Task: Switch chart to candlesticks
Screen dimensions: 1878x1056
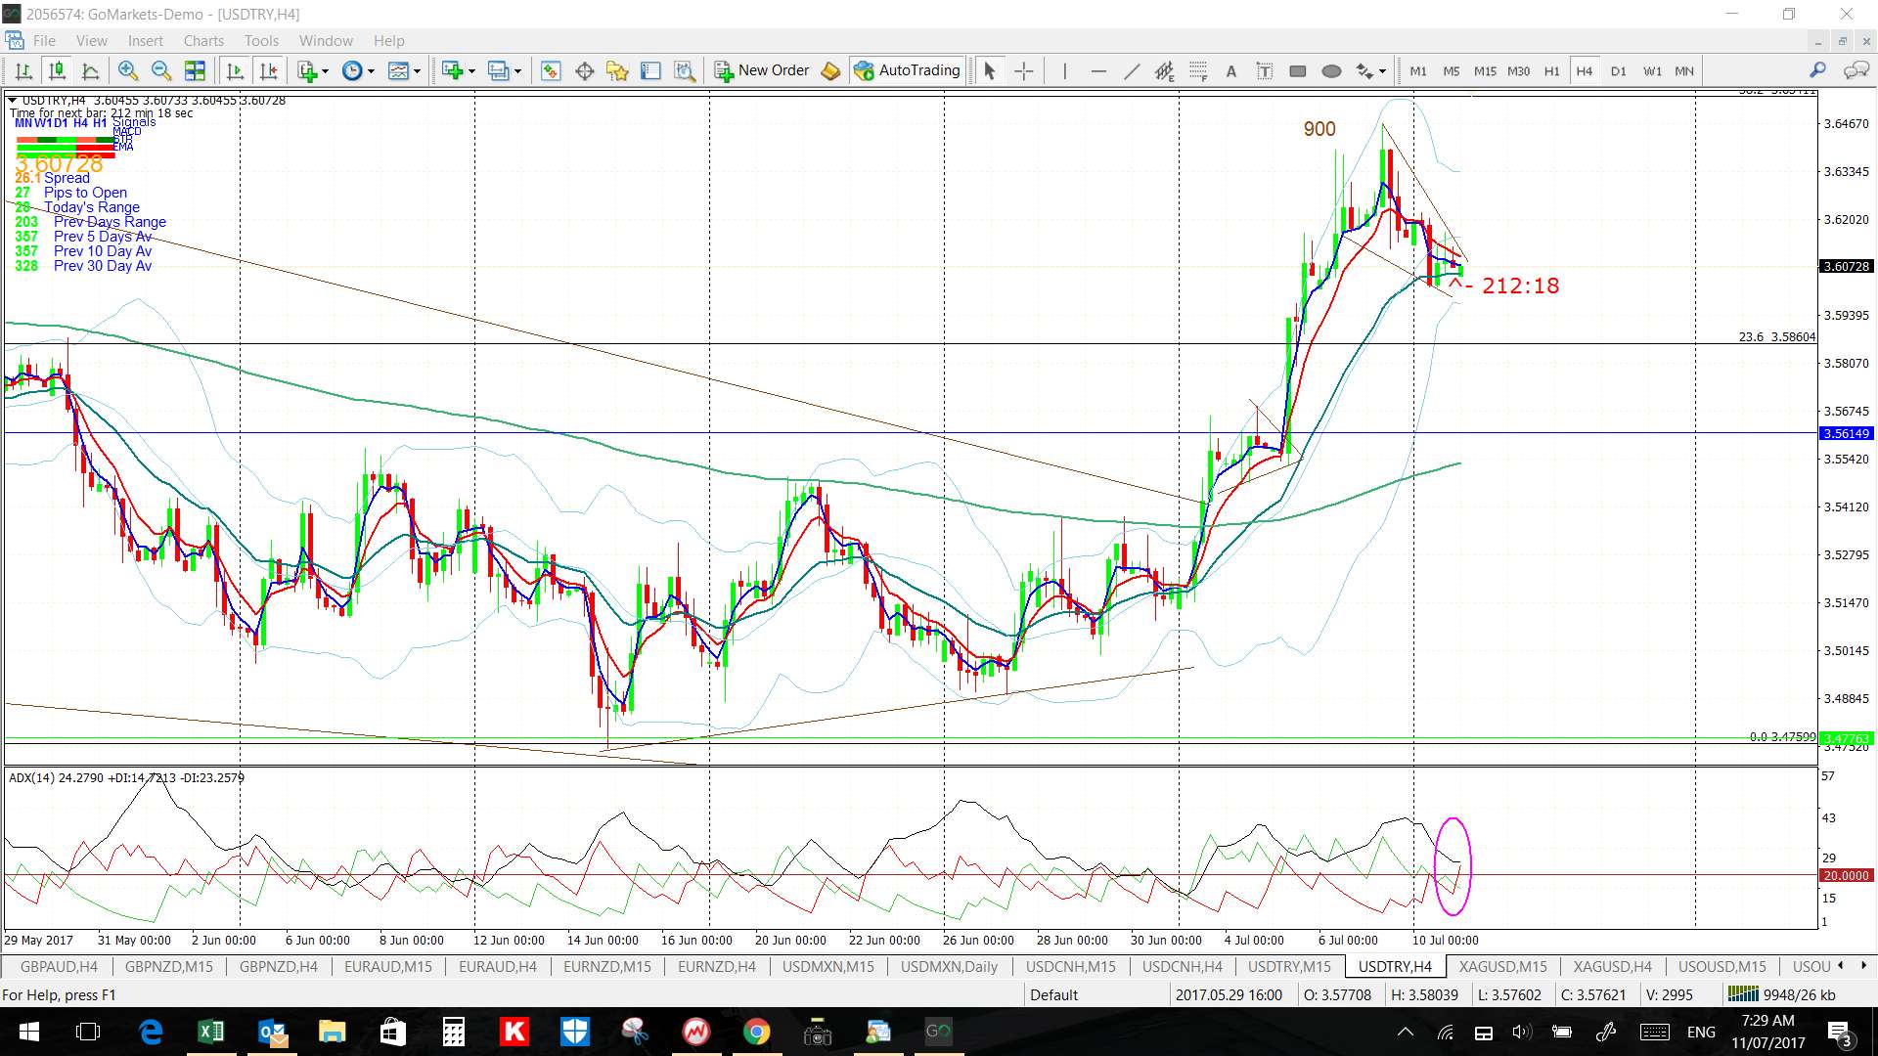Action: tap(57, 70)
